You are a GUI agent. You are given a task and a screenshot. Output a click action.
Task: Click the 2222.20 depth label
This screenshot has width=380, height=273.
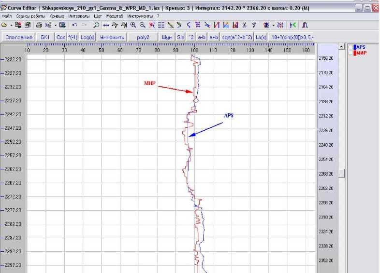(13, 59)
